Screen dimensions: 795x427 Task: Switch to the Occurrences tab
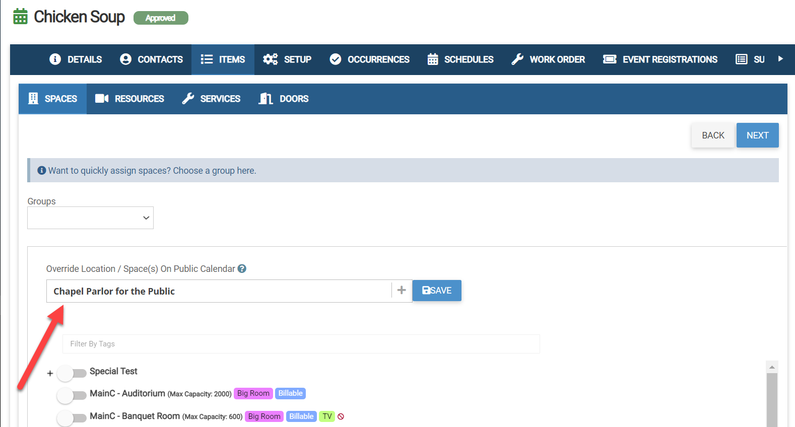[369, 59]
